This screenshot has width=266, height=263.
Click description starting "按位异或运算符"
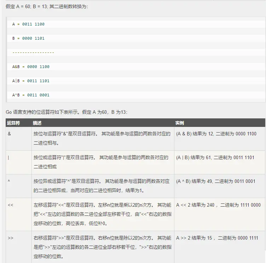tap(102, 186)
